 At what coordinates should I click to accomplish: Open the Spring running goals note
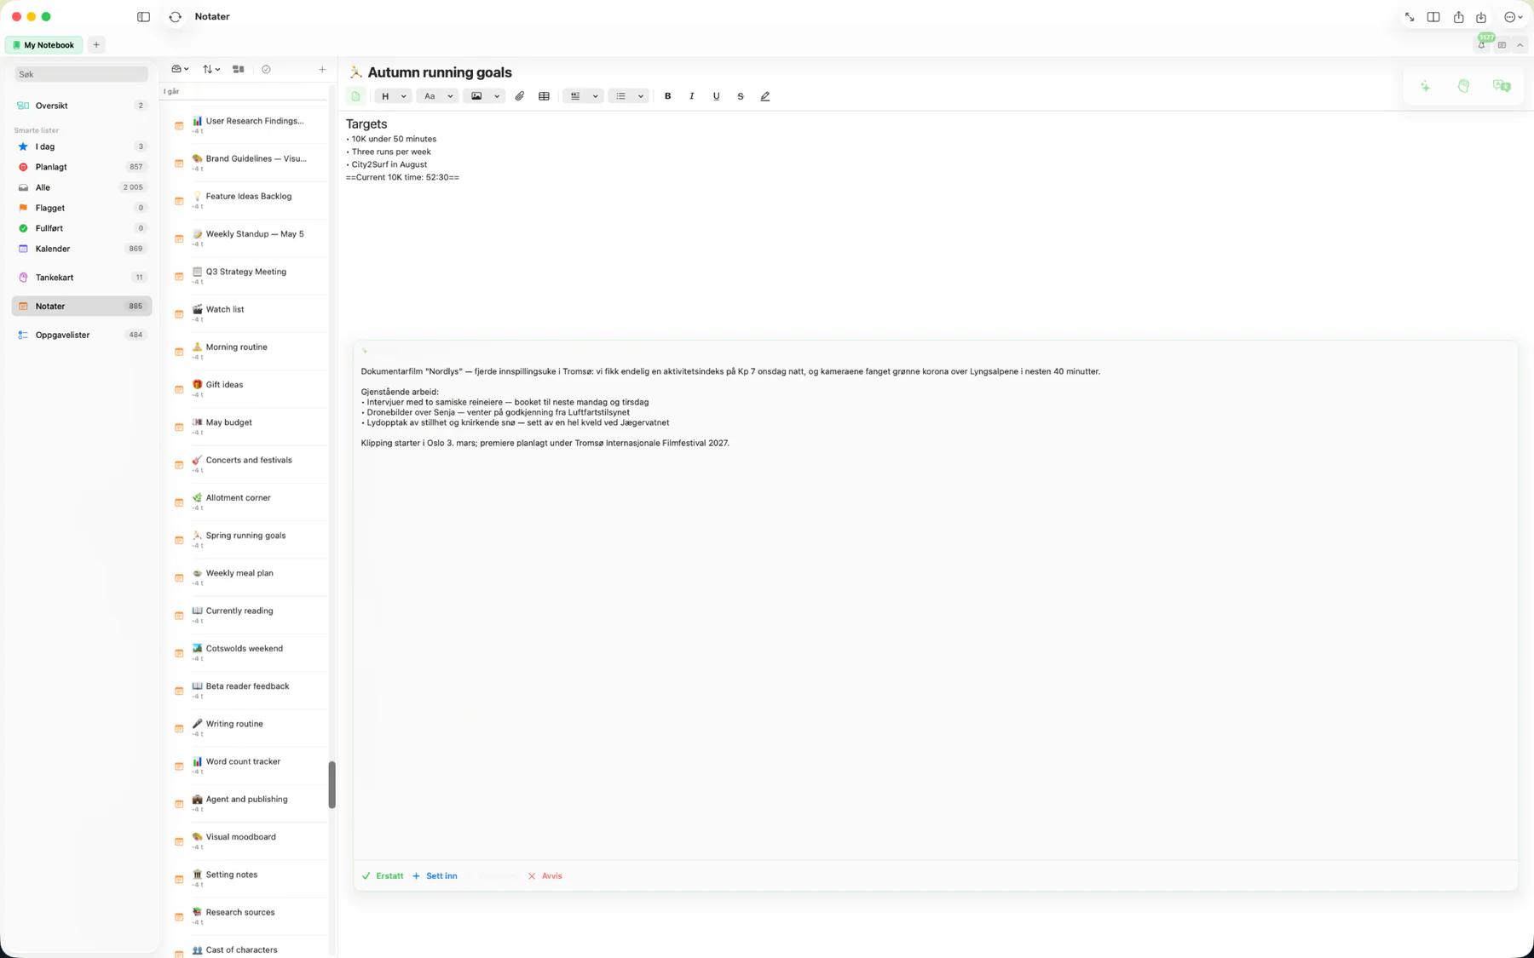tap(248, 540)
